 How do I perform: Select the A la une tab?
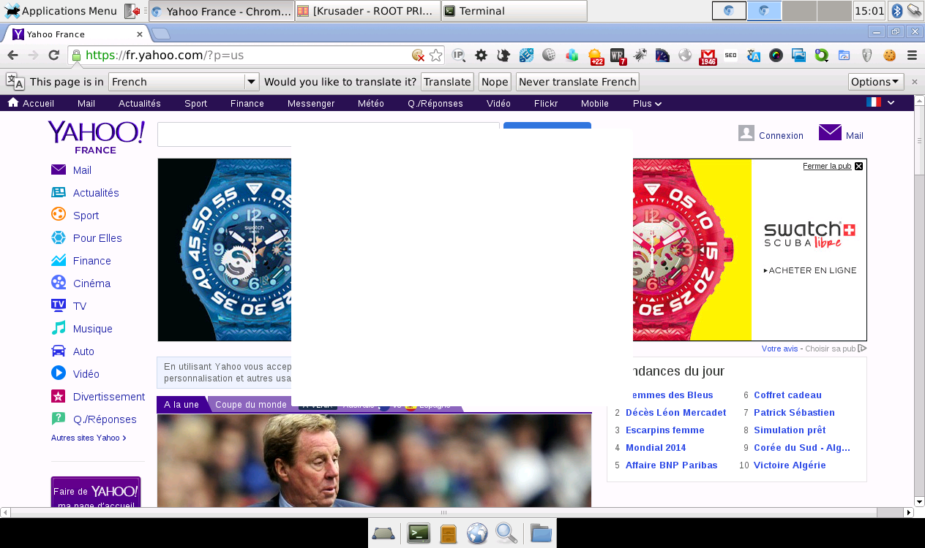coord(181,405)
